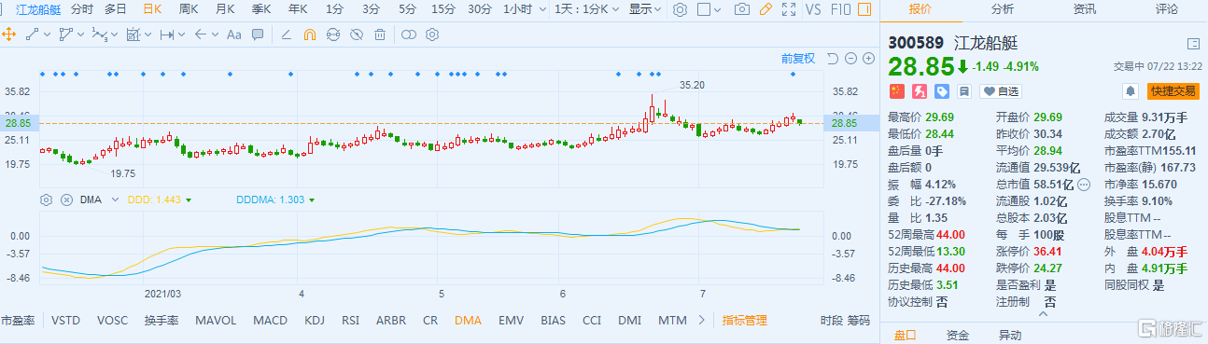Delete drawings with the trash icon
1208x344 pixels.
pyautogui.click(x=380, y=34)
